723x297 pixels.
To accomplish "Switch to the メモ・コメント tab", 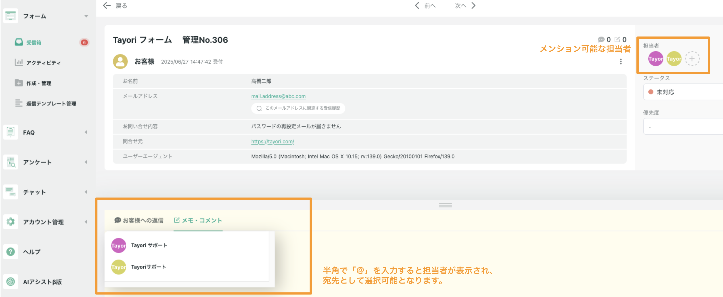I will (x=198, y=220).
